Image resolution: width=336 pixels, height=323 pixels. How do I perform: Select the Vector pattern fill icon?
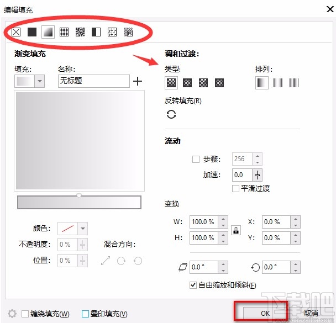(x=64, y=32)
